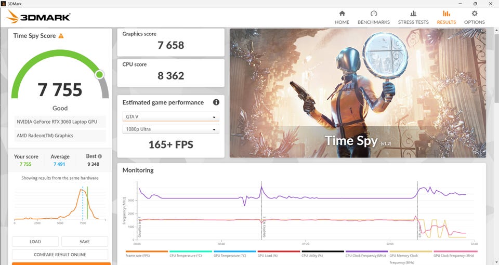Switch to the Results tab
This screenshot has width=499, height=265.
pyautogui.click(x=446, y=17)
